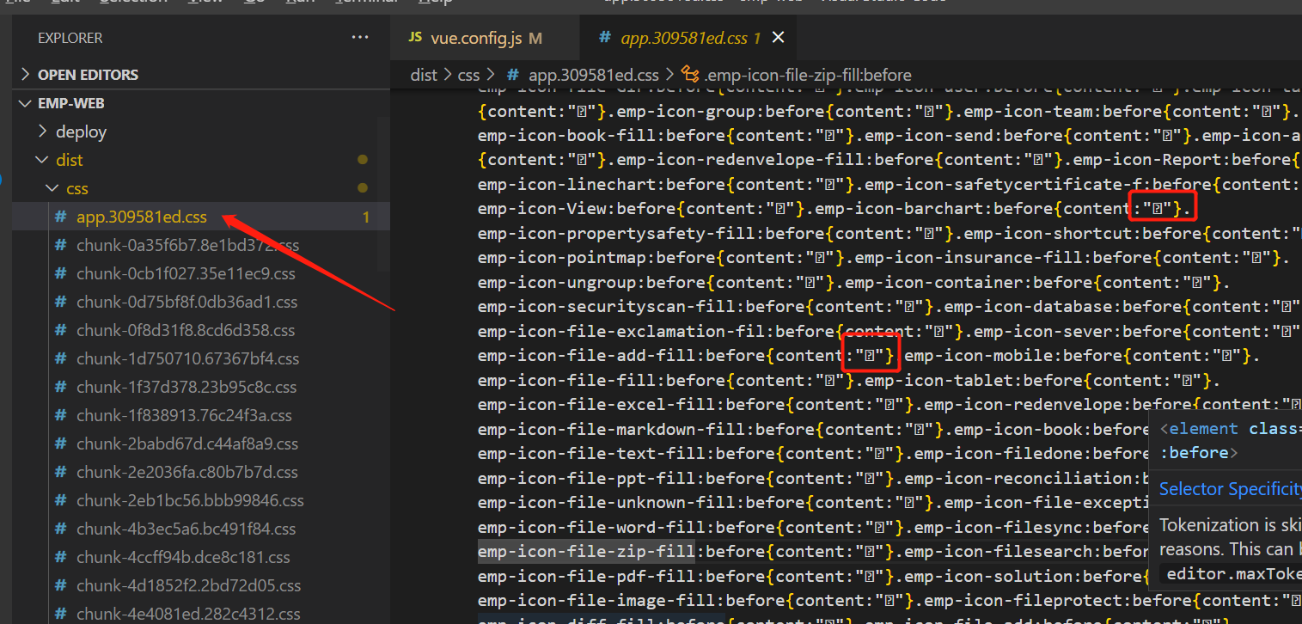Viewport: 1302px width, 624px height.
Task: Open app.309581ed.css in the file tree
Action: click(x=142, y=217)
